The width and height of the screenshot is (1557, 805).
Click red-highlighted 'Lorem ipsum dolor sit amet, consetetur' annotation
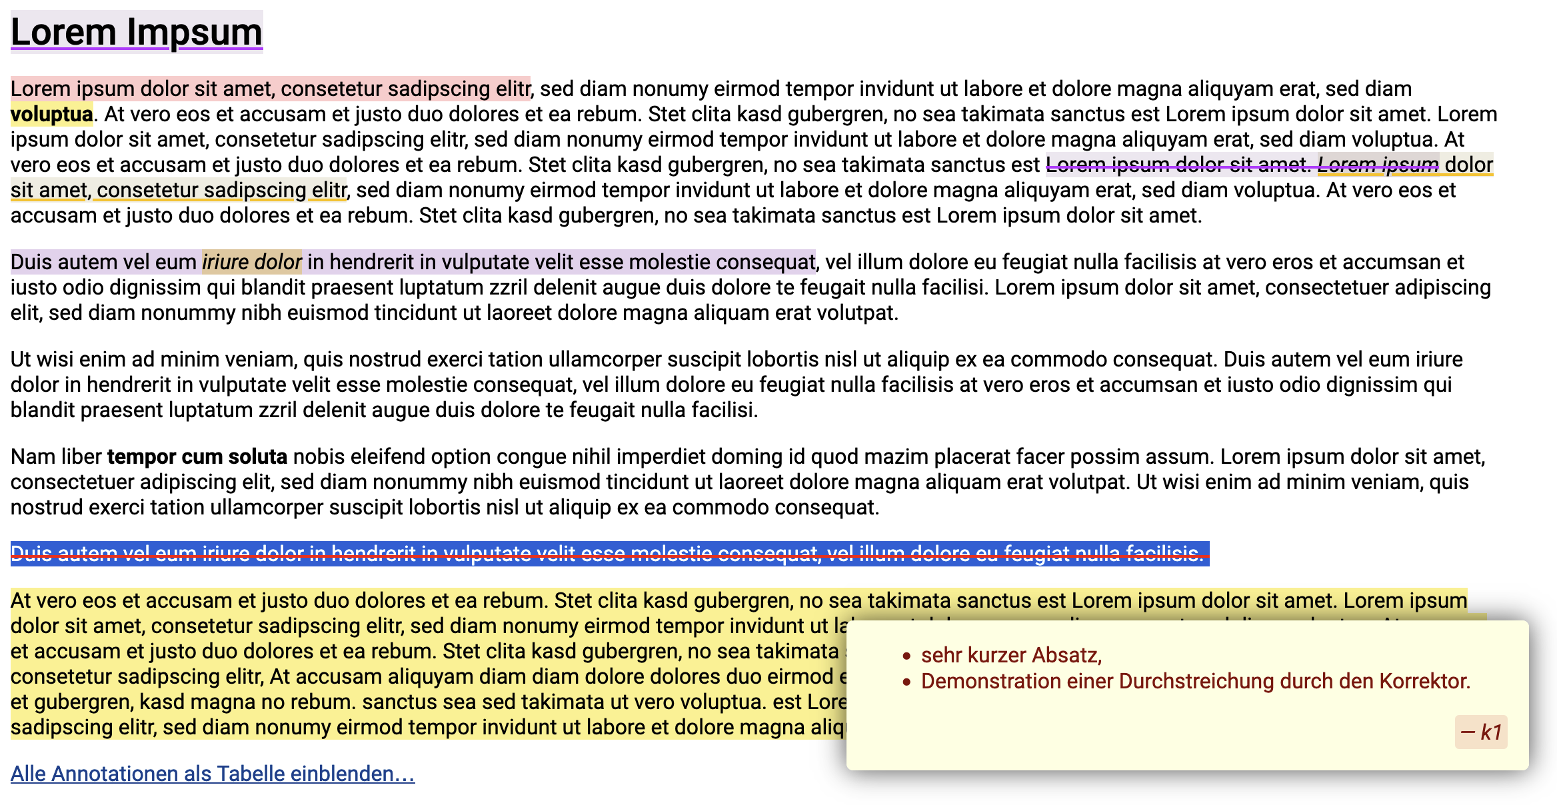[x=271, y=89]
